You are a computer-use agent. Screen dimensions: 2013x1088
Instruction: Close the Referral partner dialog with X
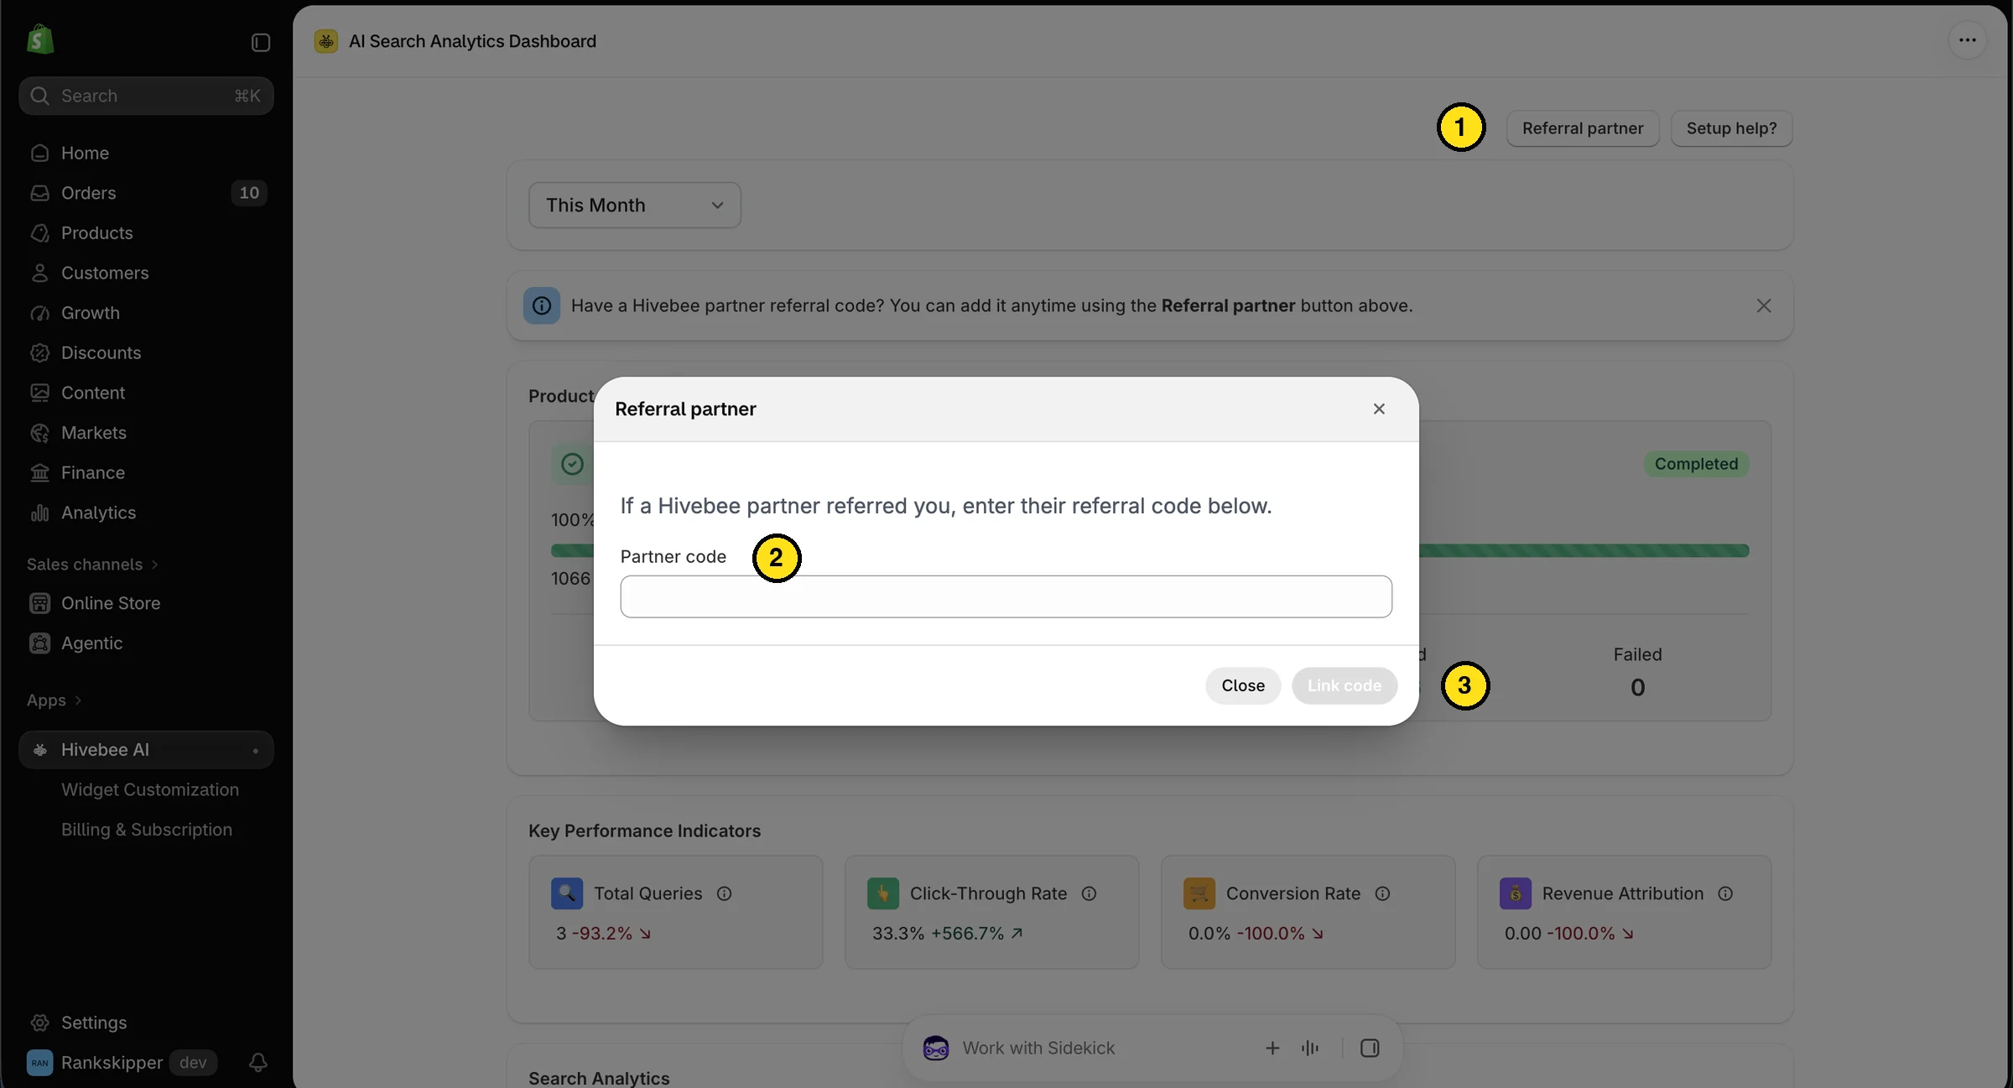[1379, 409]
